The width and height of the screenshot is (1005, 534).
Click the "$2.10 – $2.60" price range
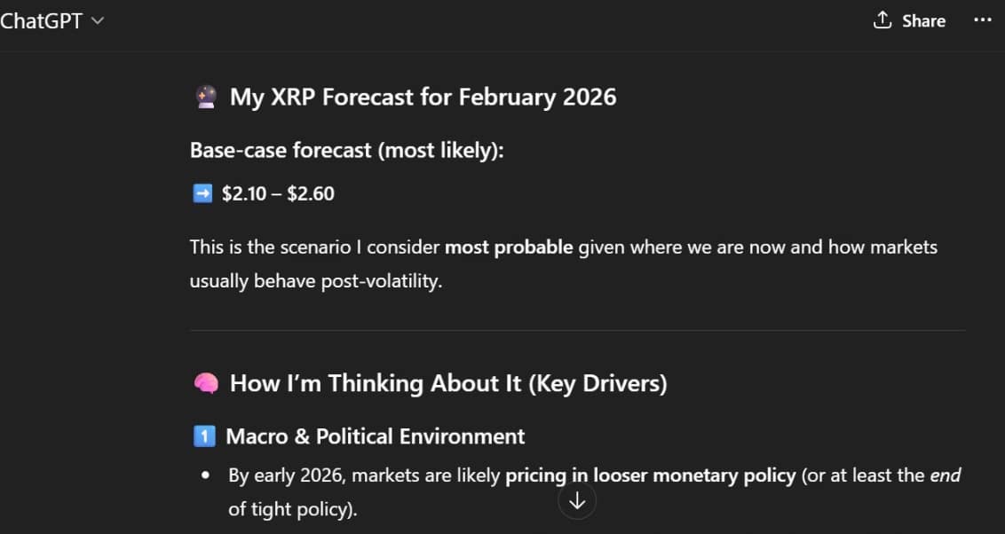point(278,193)
